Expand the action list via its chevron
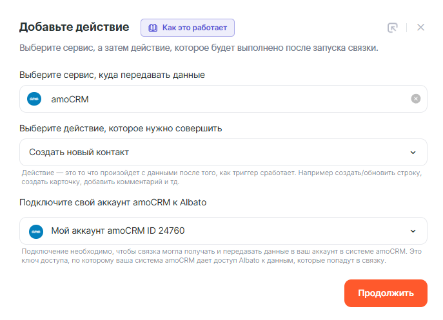The image size is (443, 320). (413, 153)
